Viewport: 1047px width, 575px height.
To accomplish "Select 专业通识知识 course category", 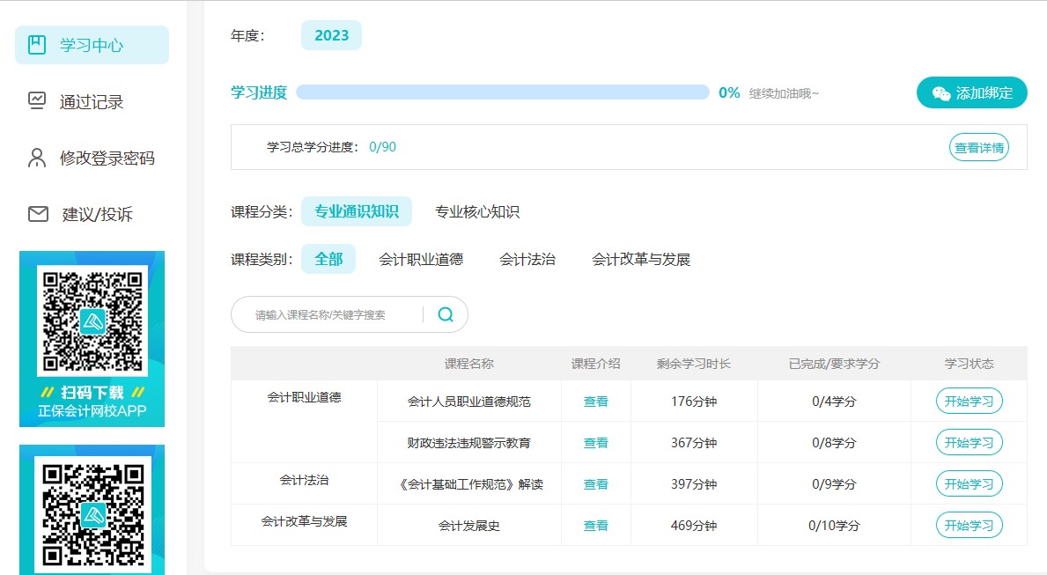I will tap(356, 212).
